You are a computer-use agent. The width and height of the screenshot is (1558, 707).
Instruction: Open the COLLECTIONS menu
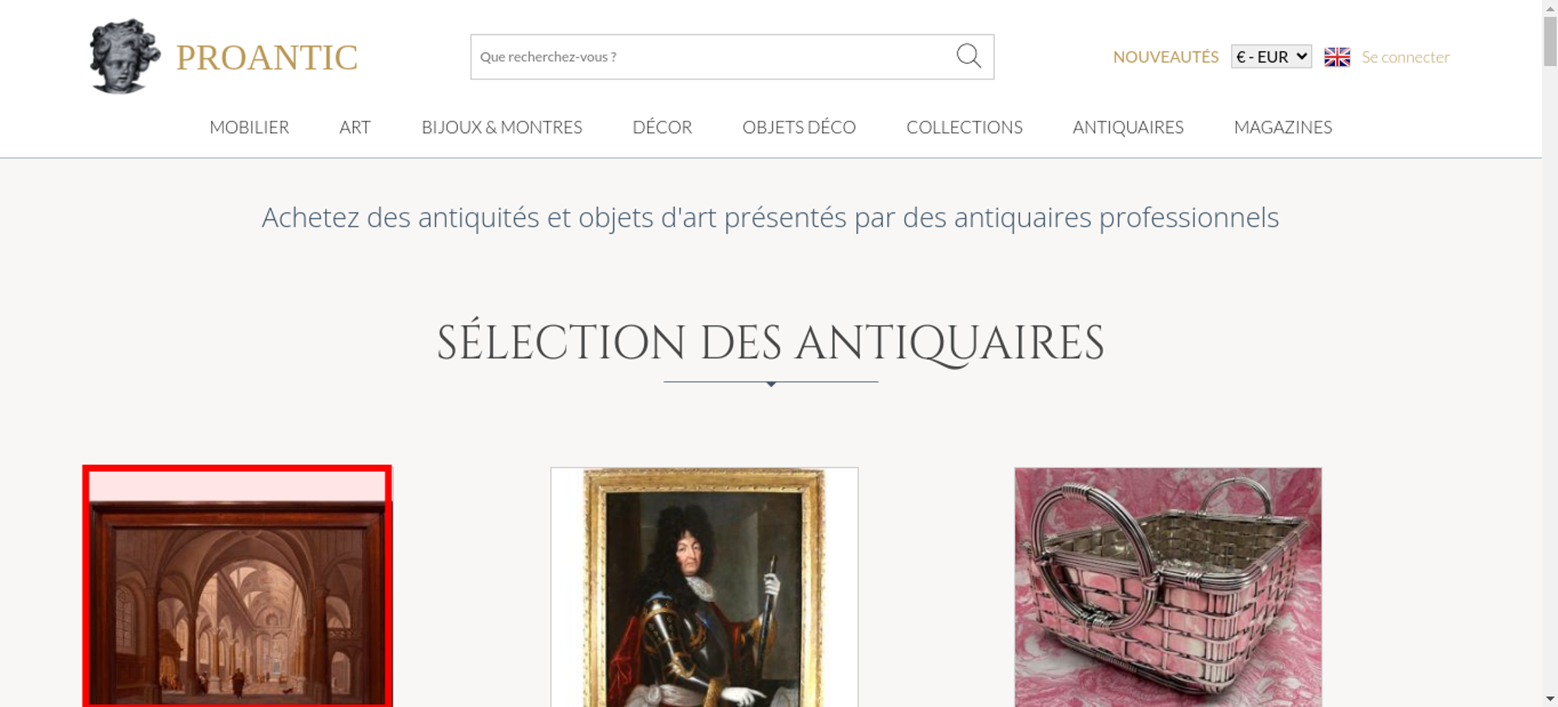tap(964, 127)
